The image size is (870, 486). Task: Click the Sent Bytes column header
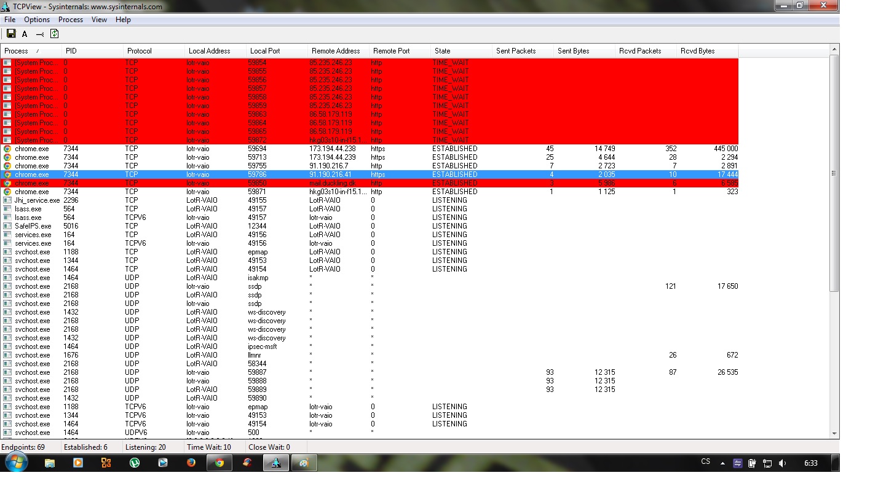coord(573,51)
